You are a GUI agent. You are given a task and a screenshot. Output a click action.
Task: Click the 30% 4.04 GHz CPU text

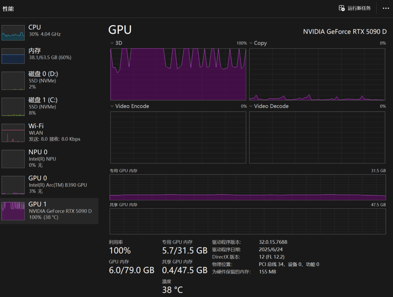45,34
